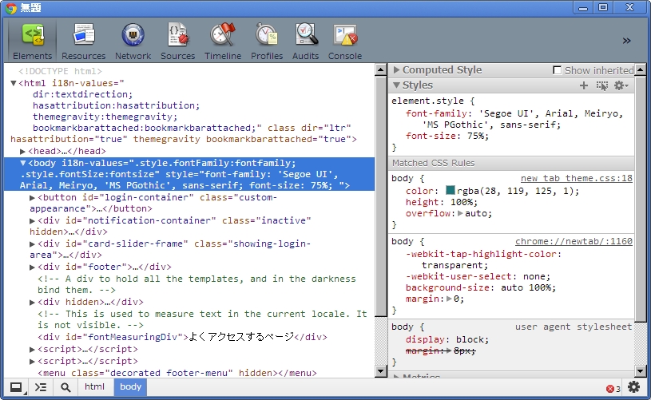Select an element with the magnifier icon
651x400 pixels.
click(65, 387)
